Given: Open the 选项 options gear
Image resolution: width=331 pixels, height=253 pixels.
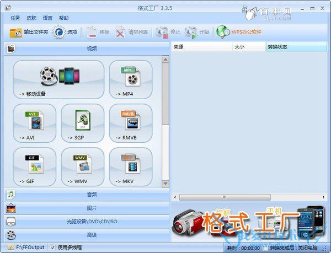Looking at the screenshot, I should pos(65,33).
